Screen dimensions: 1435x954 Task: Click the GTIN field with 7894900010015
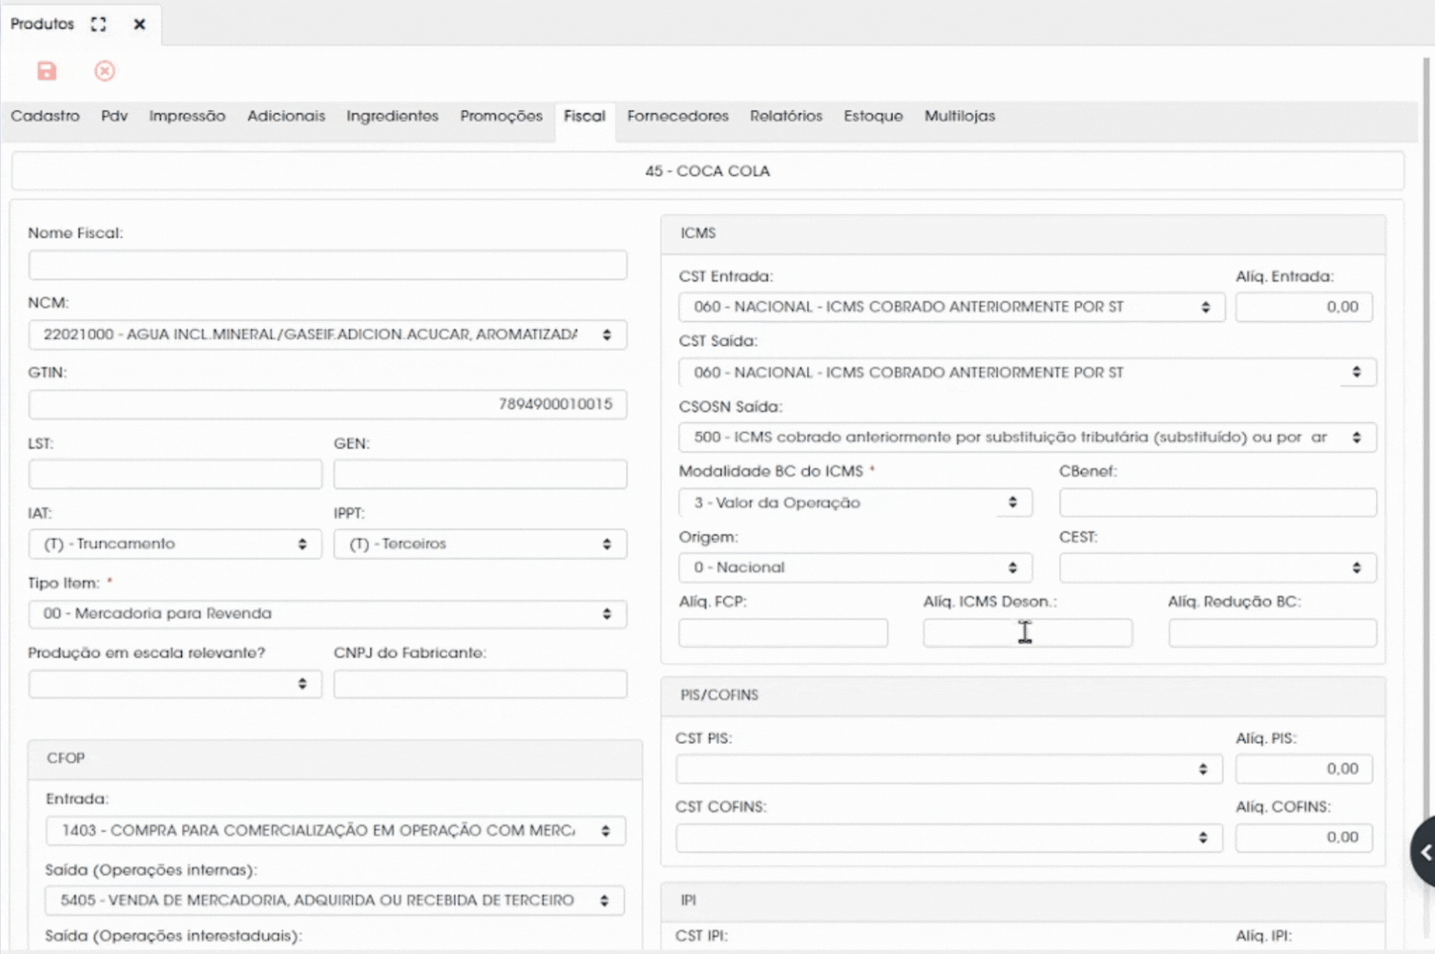(x=327, y=404)
